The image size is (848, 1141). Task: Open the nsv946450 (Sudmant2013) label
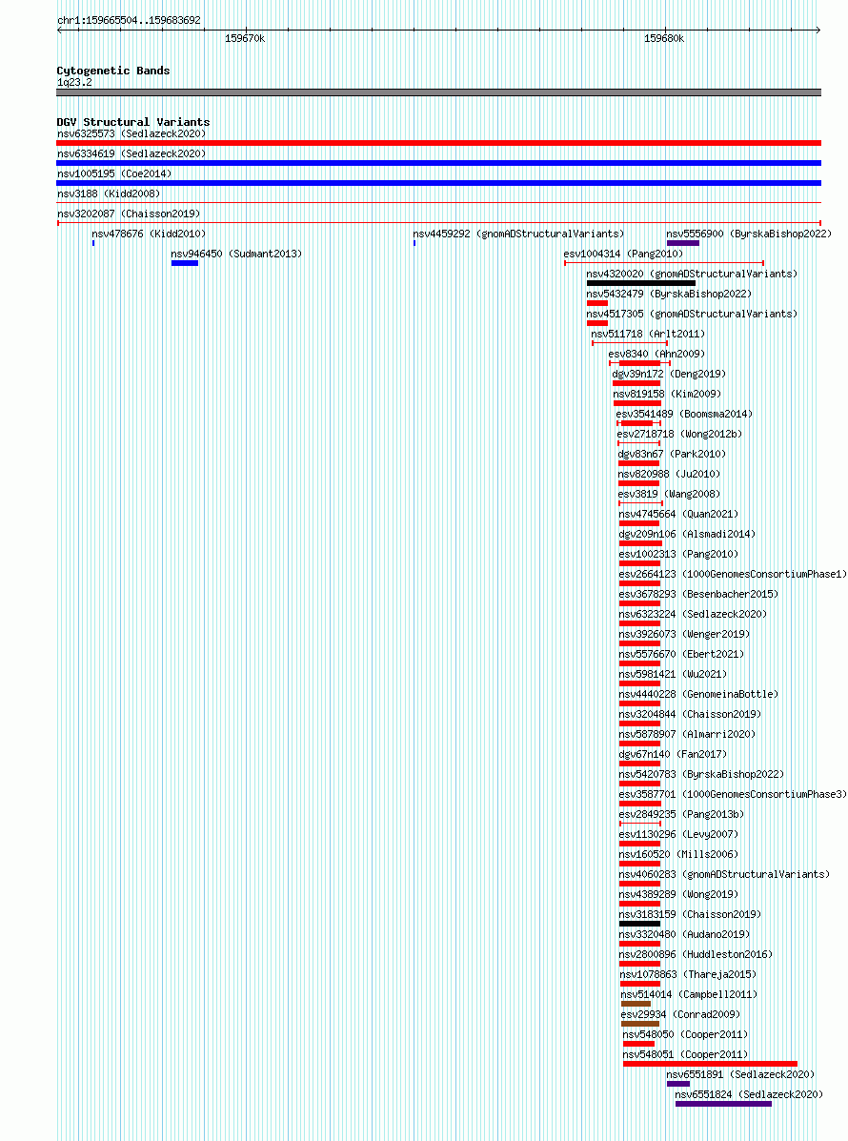click(x=236, y=254)
